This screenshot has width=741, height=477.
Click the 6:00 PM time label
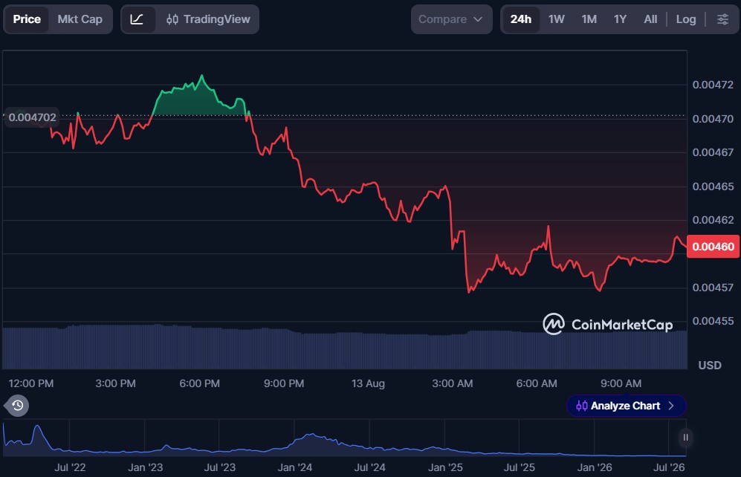coord(199,383)
